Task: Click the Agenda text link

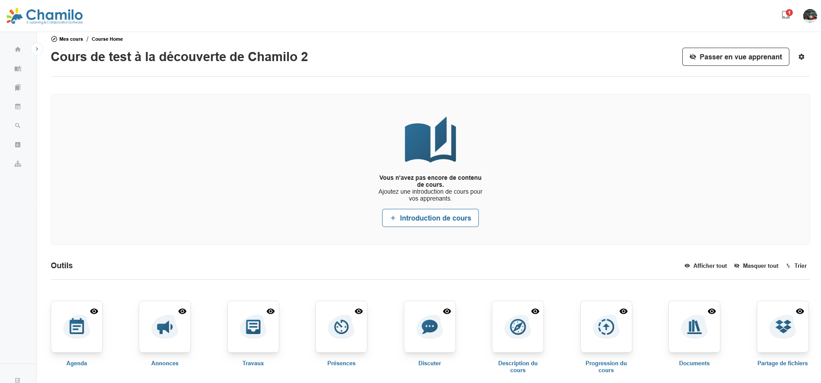Action: [77, 363]
